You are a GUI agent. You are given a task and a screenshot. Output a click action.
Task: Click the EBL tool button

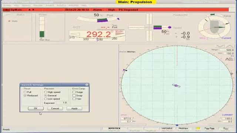(x=229, y=59)
